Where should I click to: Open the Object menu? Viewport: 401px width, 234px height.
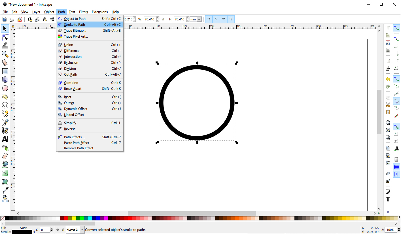point(49,12)
